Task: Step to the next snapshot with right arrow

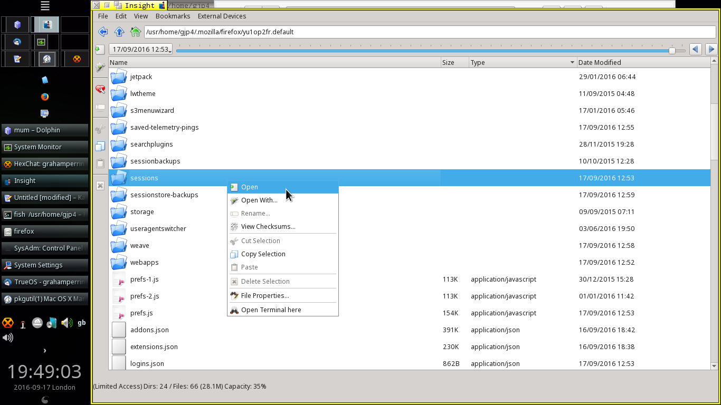Action: click(711, 49)
